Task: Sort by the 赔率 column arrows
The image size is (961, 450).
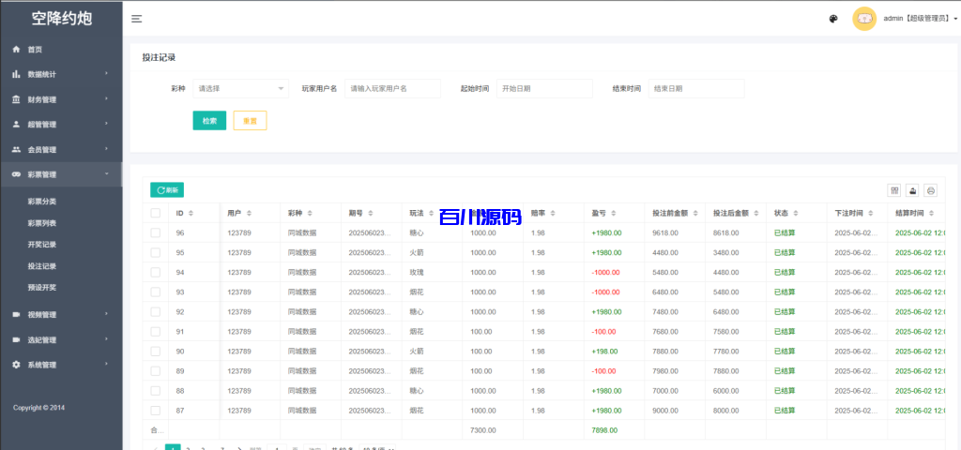Action: (x=553, y=213)
